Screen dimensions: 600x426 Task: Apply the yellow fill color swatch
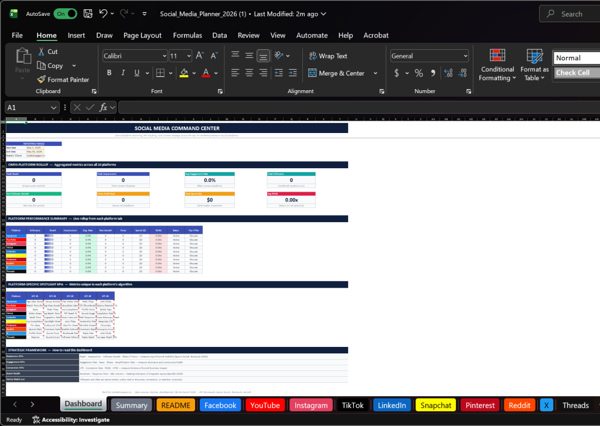click(184, 73)
